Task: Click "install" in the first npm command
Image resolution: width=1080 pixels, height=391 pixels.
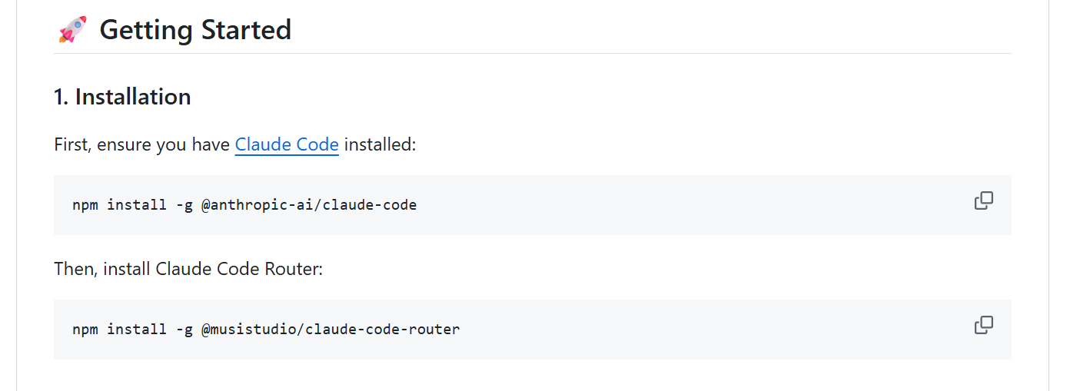Action: (x=137, y=205)
